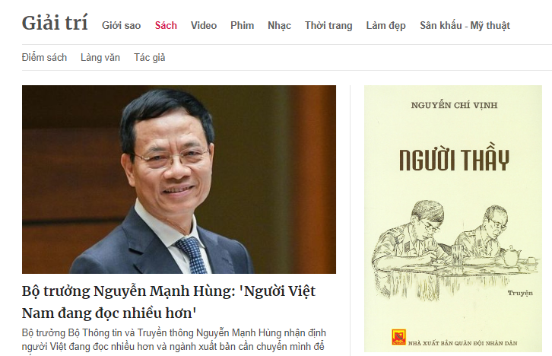The width and height of the screenshot is (552, 356).
Task: Open the Tác giả sub-tab
Action: [149, 57]
